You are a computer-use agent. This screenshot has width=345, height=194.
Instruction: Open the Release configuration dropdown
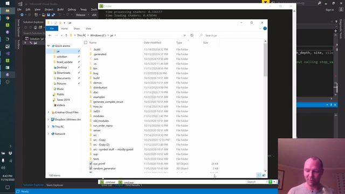[x=82, y=15]
